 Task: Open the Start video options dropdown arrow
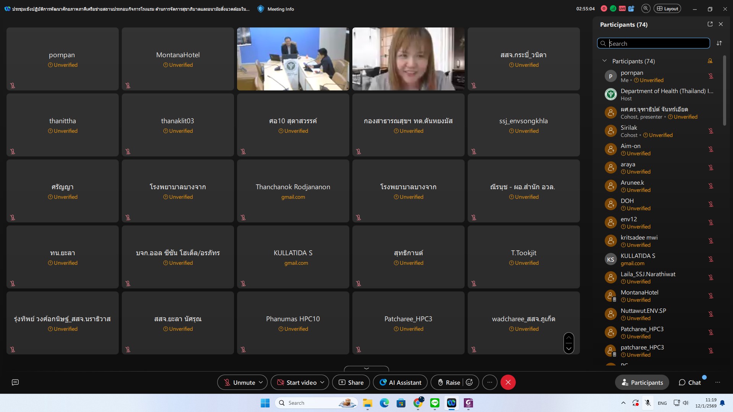click(x=322, y=382)
